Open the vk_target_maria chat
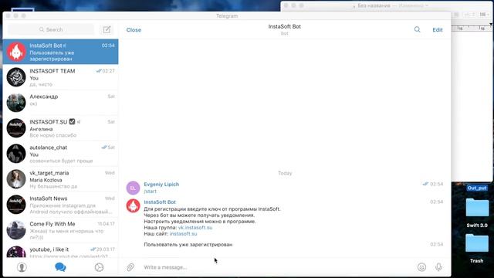Viewport: 494px width, 278px height. coord(60,179)
